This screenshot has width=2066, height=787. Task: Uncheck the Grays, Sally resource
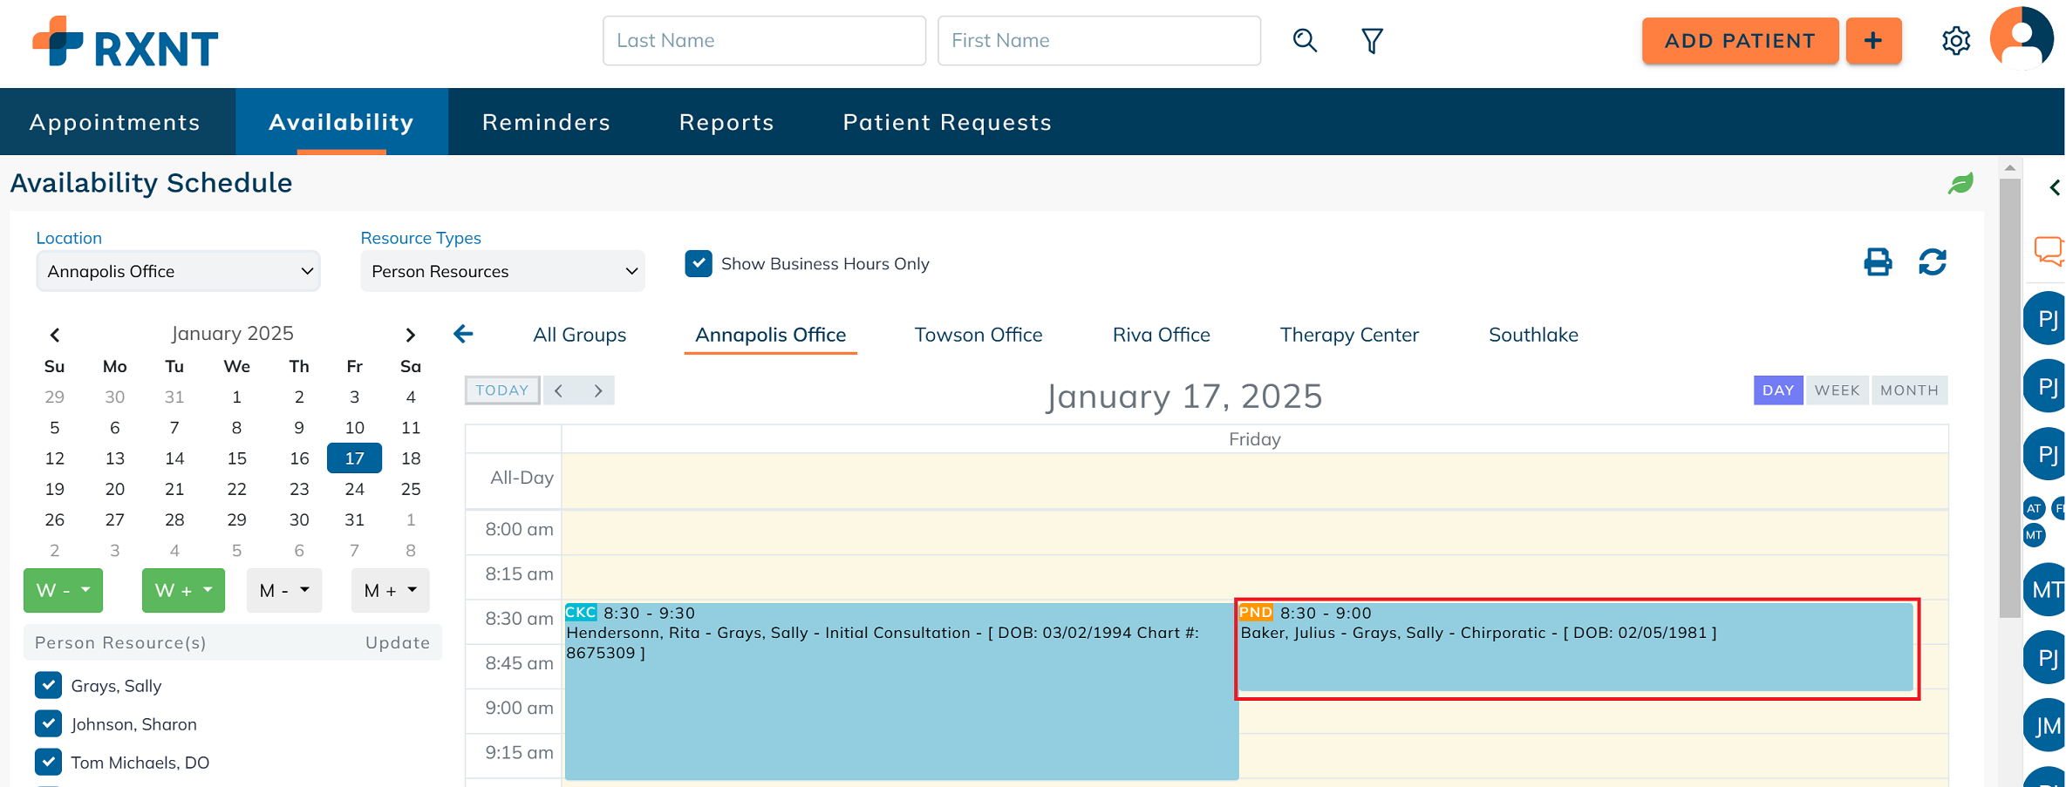(x=49, y=686)
